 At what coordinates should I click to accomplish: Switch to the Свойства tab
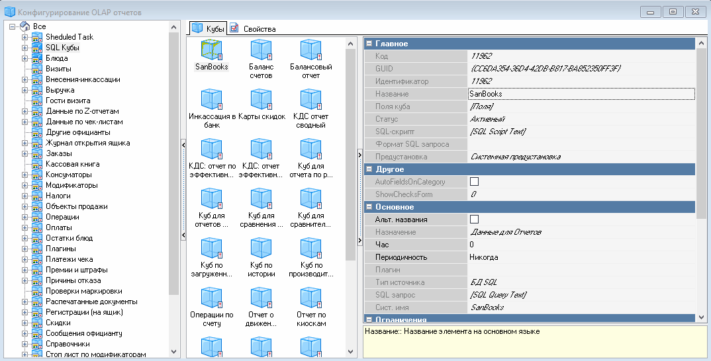[x=252, y=28]
